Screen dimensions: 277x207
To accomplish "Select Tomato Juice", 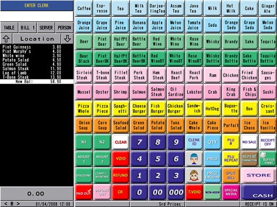I will coord(194,25).
